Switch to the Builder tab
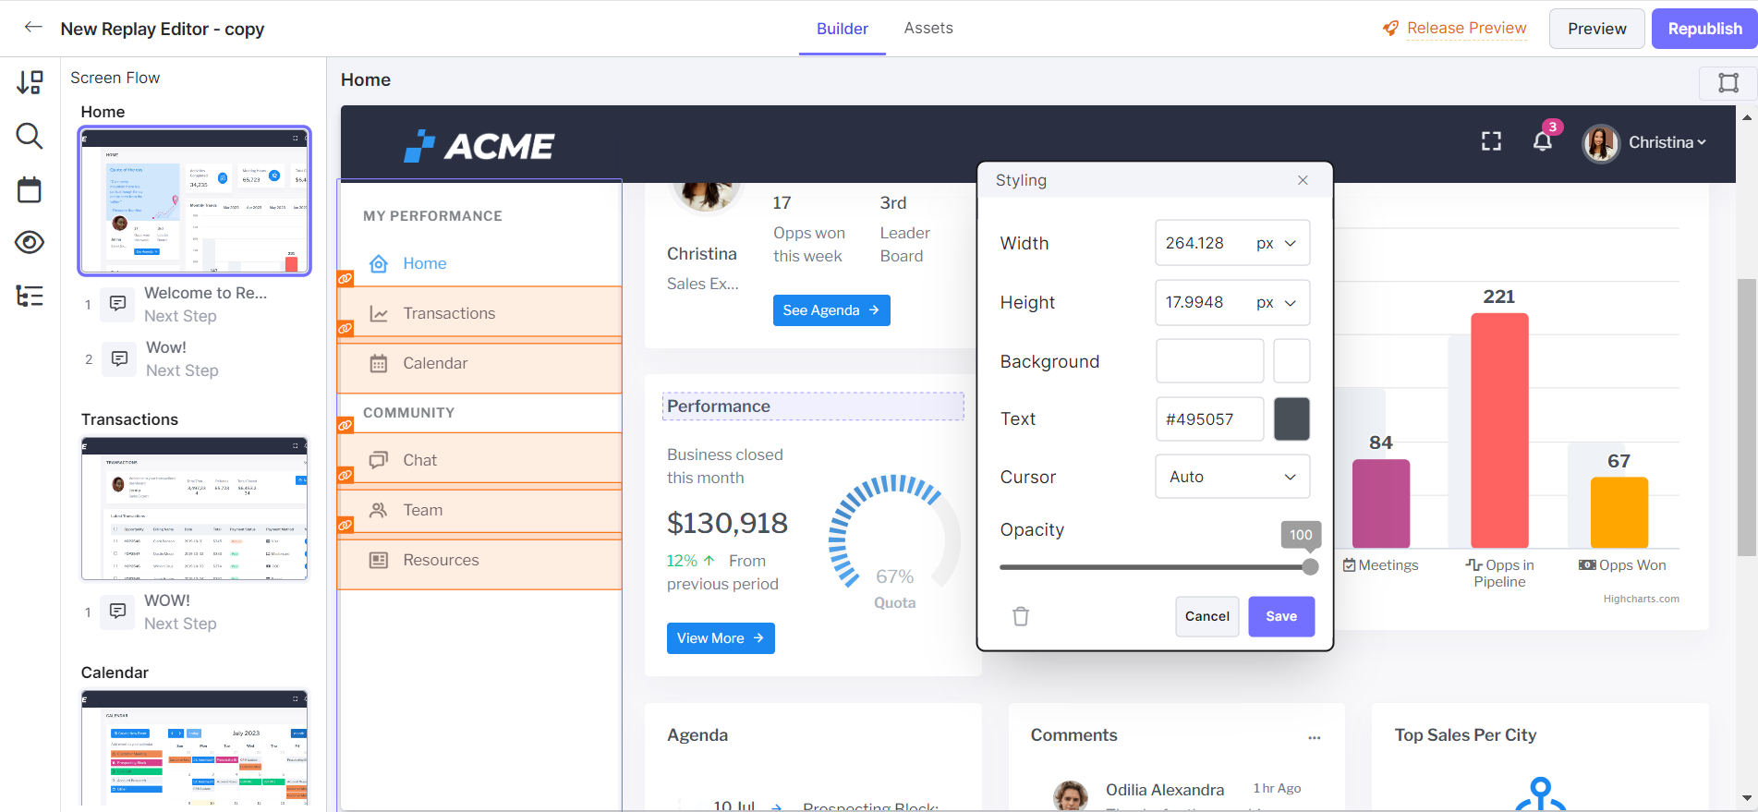This screenshot has width=1758, height=812. click(843, 29)
